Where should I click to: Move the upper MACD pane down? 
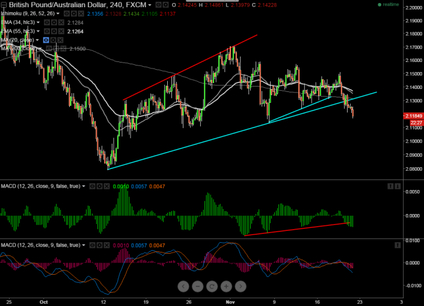coord(398,186)
